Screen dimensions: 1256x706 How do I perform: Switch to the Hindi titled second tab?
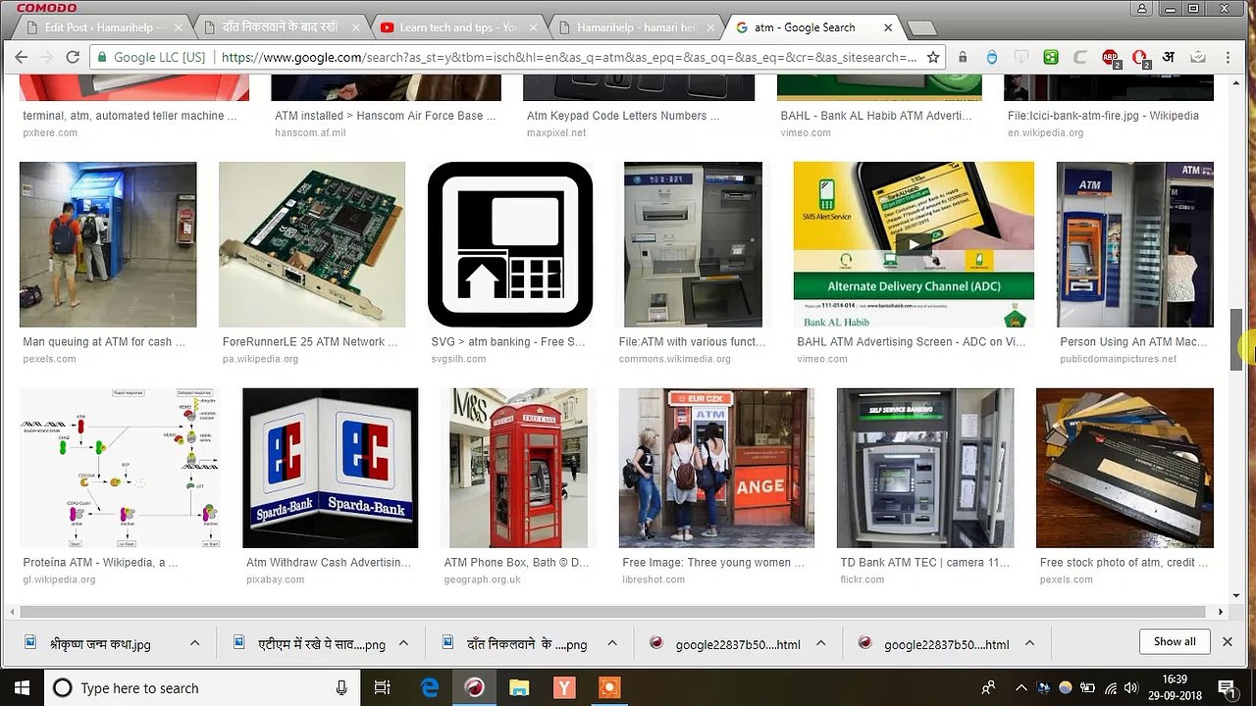tap(280, 27)
